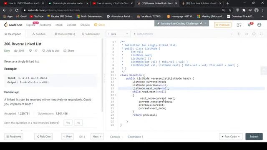Submit the solution
The image size is (267, 150).
[254, 137]
